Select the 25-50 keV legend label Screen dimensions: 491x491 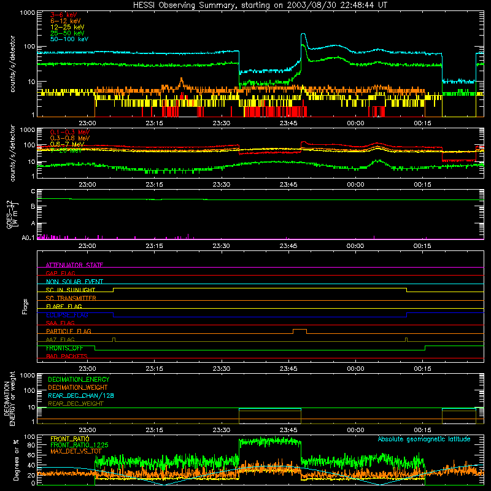68,33
